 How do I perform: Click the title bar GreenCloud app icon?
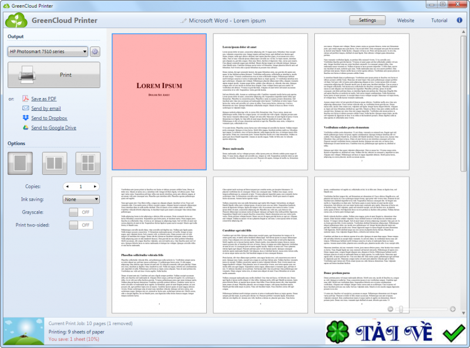[6, 5]
